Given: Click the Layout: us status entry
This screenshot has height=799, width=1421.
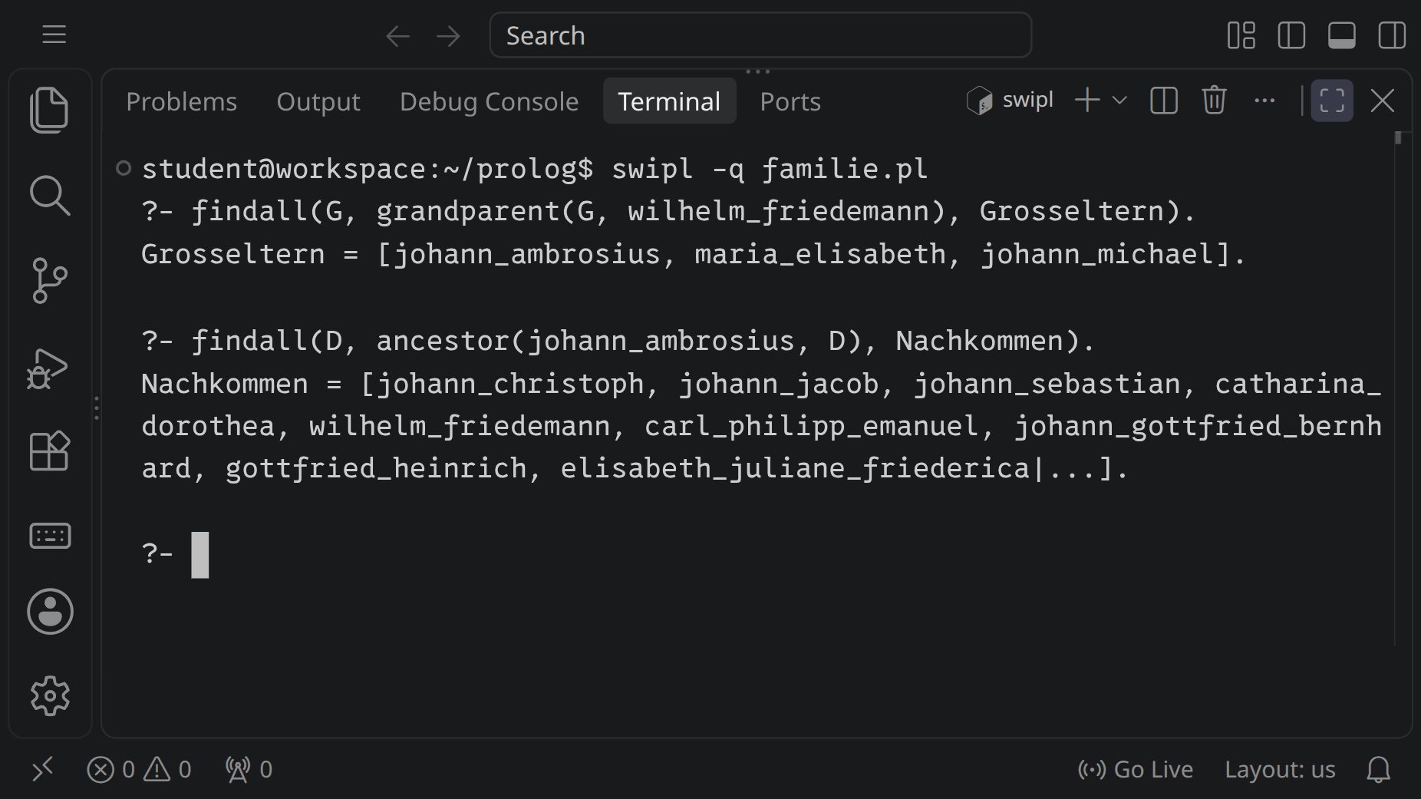Looking at the screenshot, I should click(x=1280, y=769).
